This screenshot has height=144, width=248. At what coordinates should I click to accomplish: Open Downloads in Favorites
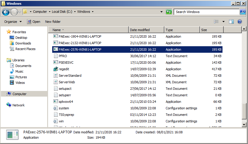pyautogui.click(x=23, y=43)
